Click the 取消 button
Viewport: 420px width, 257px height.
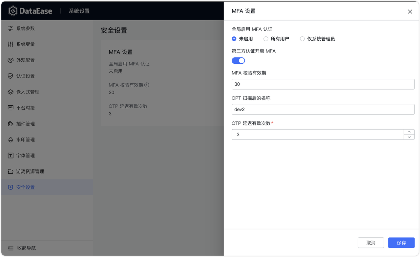click(371, 243)
